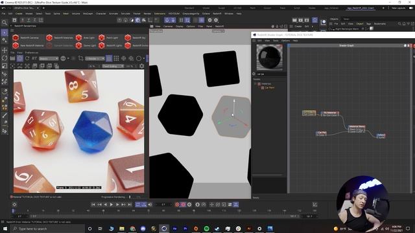
Task: Open the MoGraph menu
Action: (x=88, y=14)
